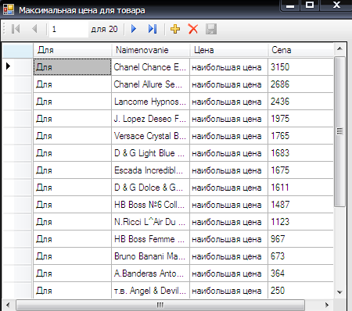Click the current position field showing 1
Screen dimensions: 352x311
69,29
